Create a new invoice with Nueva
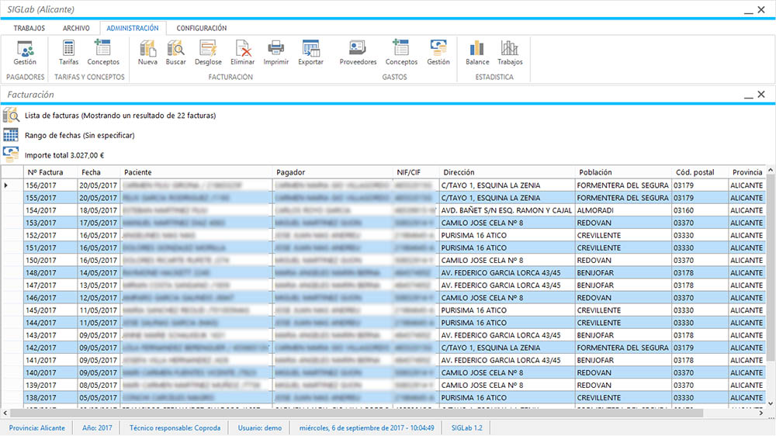776x436 pixels. pos(147,53)
